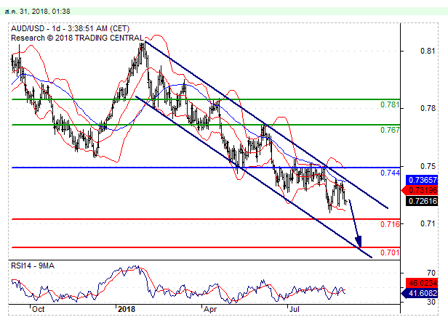Click the '2018' date axis label

127,309
